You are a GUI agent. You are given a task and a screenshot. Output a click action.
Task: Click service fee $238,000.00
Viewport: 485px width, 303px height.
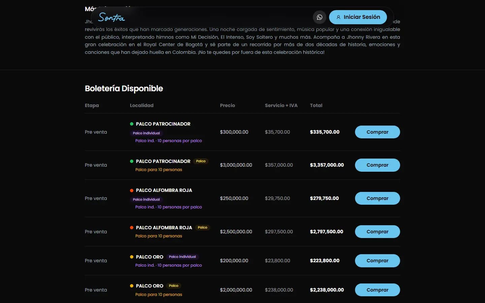click(279, 290)
